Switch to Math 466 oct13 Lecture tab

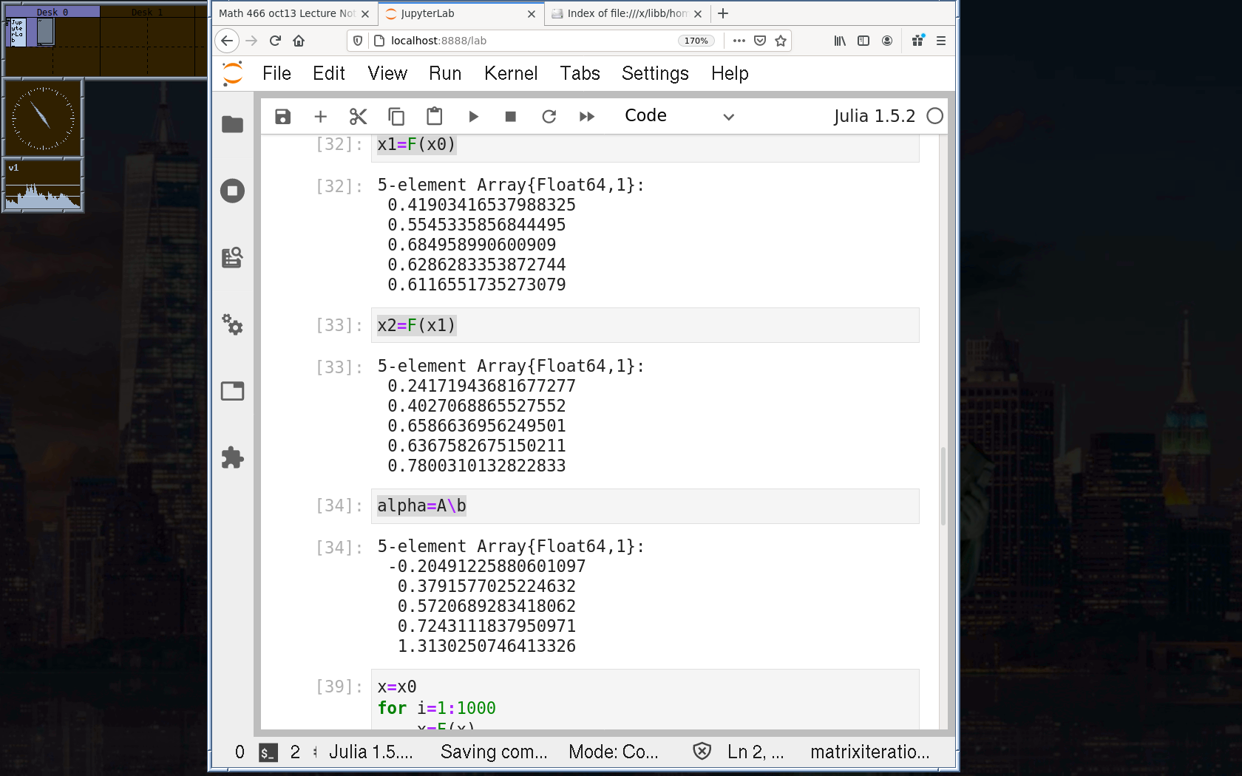pyautogui.click(x=287, y=13)
